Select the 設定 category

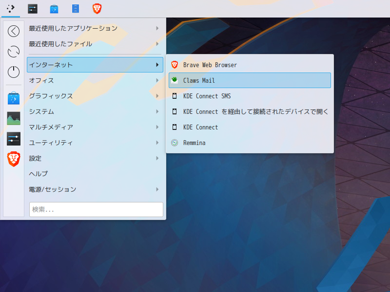[x=95, y=158]
